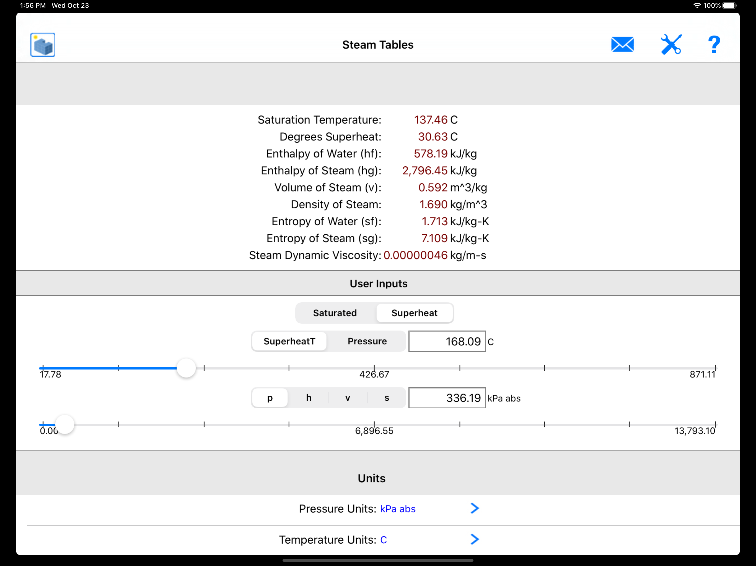Tap the battery indicator icon
756x566 pixels.
pyautogui.click(x=729, y=6)
